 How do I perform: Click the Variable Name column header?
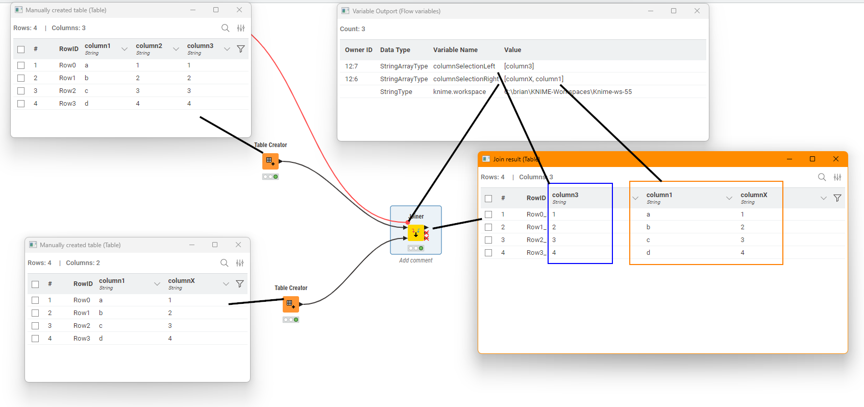455,50
